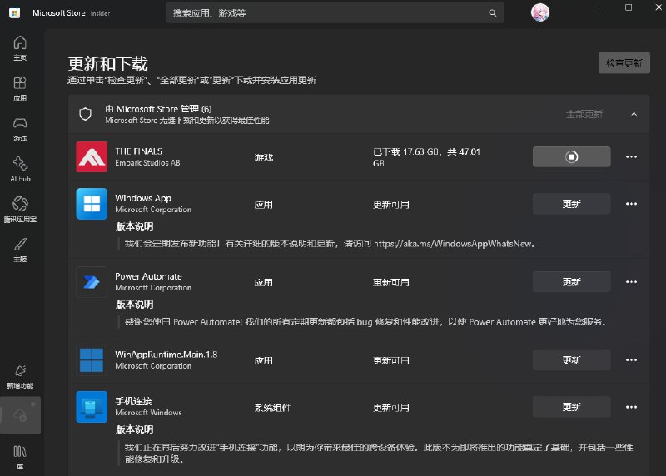Click 版本说明 heading under 手机连接
Image resolution: width=666 pixels, height=476 pixels.
(134, 429)
